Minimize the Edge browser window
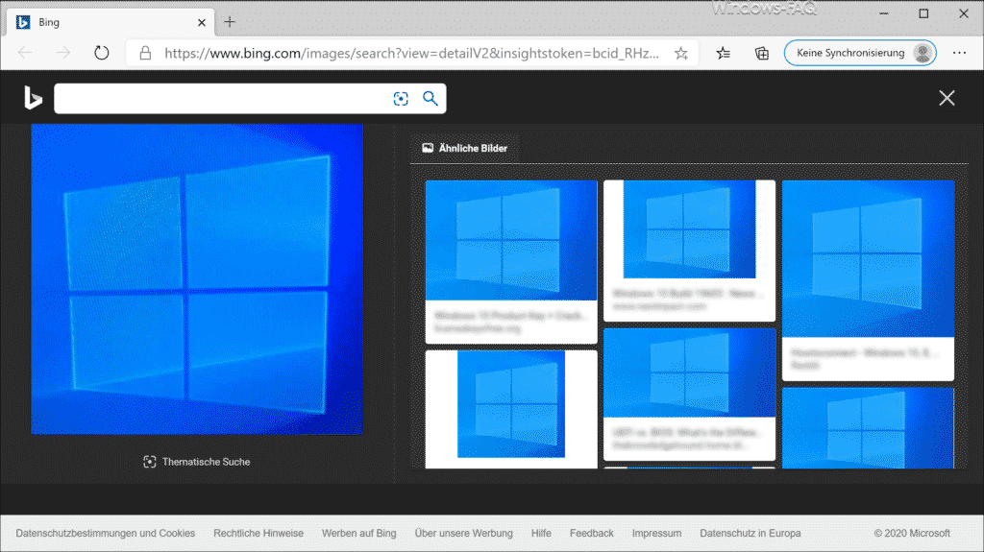The width and height of the screenshot is (984, 552). (x=884, y=13)
